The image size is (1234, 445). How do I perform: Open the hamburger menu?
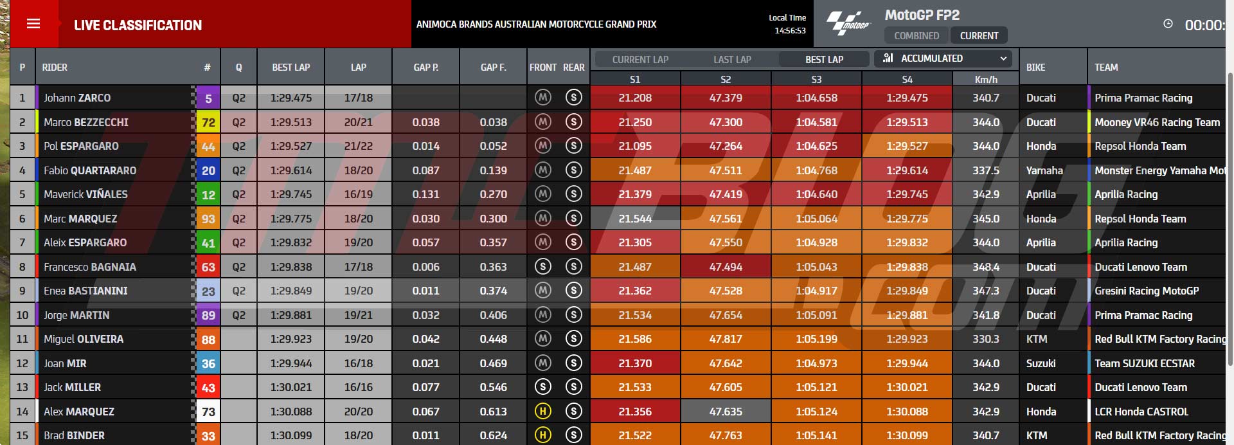pos(33,24)
